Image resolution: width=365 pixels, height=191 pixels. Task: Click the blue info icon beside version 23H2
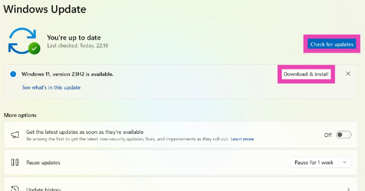pos(13,74)
